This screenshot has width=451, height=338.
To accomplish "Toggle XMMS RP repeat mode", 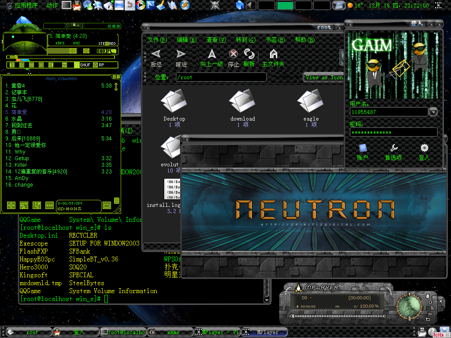I will click(x=99, y=65).
